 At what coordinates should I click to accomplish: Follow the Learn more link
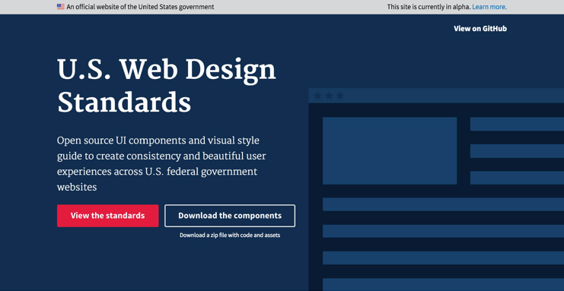tap(489, 7)
